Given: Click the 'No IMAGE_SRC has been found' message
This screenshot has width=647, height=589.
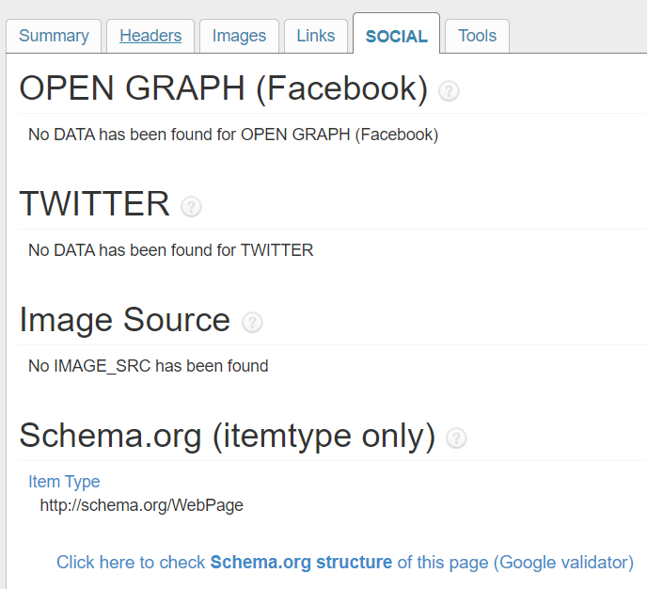Looking at the screenshot, I should (149, 366).
